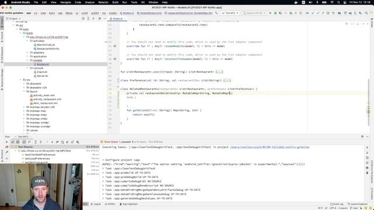This screenshot has width=374, height=210.
Task: Toggle sort alphabetically in test toolbar
Action: pyautogui.click(x=24, y=142)
